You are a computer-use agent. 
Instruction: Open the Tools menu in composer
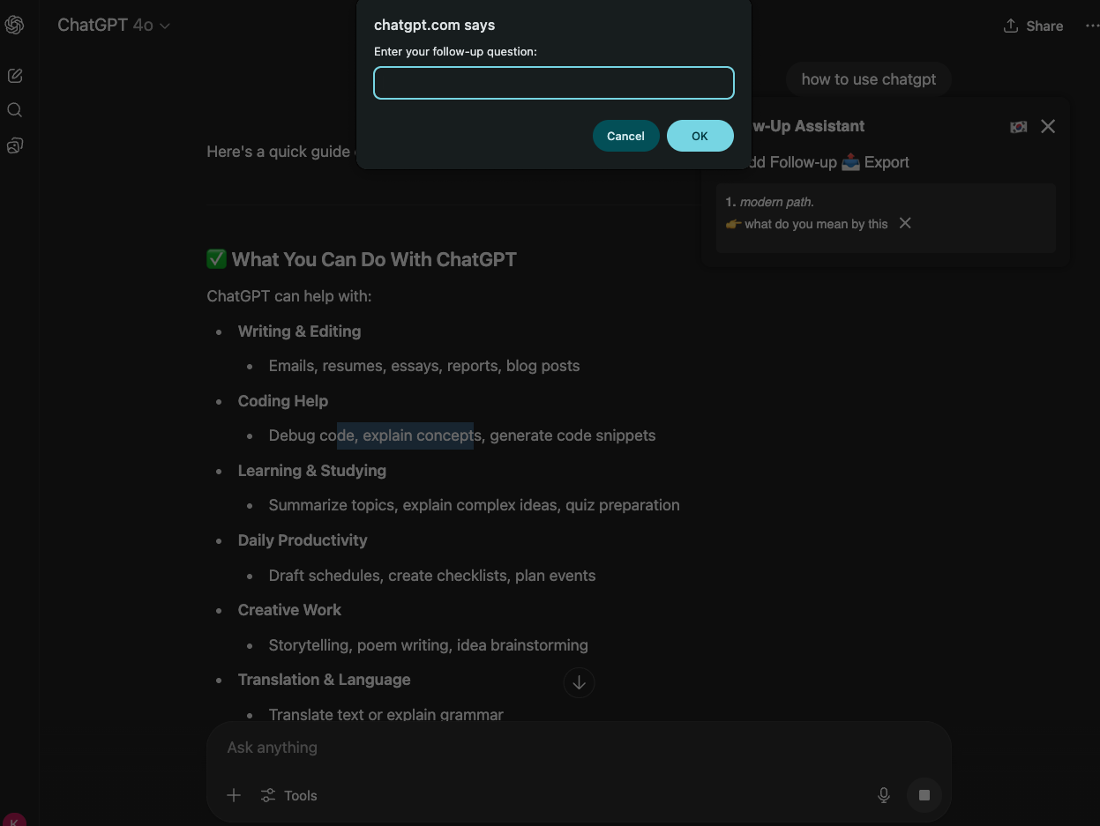(288, 795)
